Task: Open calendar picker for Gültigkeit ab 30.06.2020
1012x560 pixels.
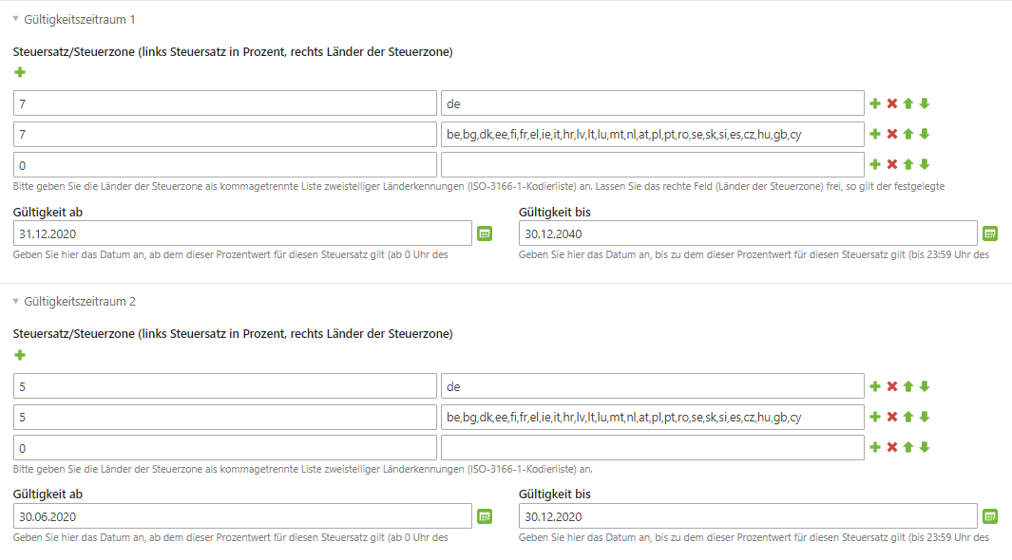Action: (x=485, y=517)
